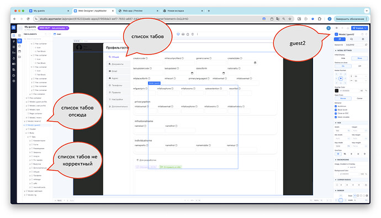This screenshot has width=381, height=218.
Task: Select the Документы tab in the modal
Action: tap(118, 64)
